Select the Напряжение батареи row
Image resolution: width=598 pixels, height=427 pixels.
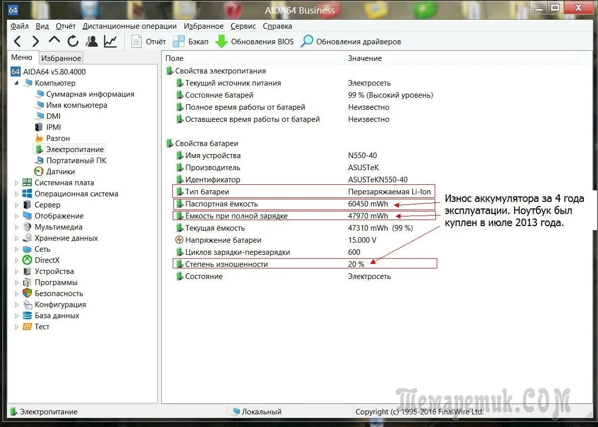point(276,240)
